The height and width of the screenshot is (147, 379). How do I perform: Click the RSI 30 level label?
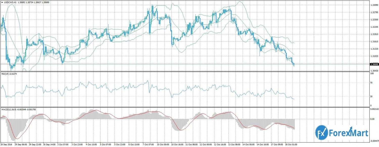(371, 96)
